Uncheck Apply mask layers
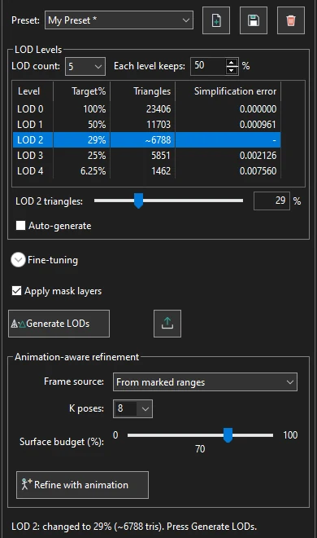Viewport: 317px width, 538px height. tap(16, 291)
